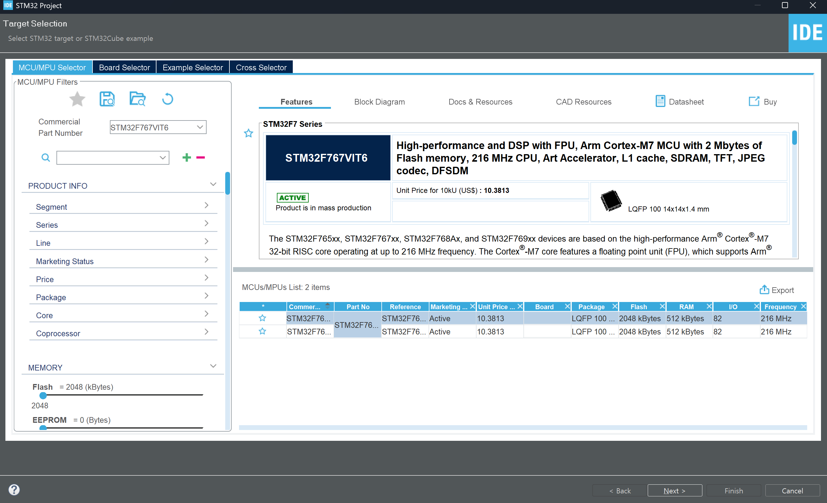Sort by the Reference column header
This screenshot has height=503, width=827.
click(405, 306)
